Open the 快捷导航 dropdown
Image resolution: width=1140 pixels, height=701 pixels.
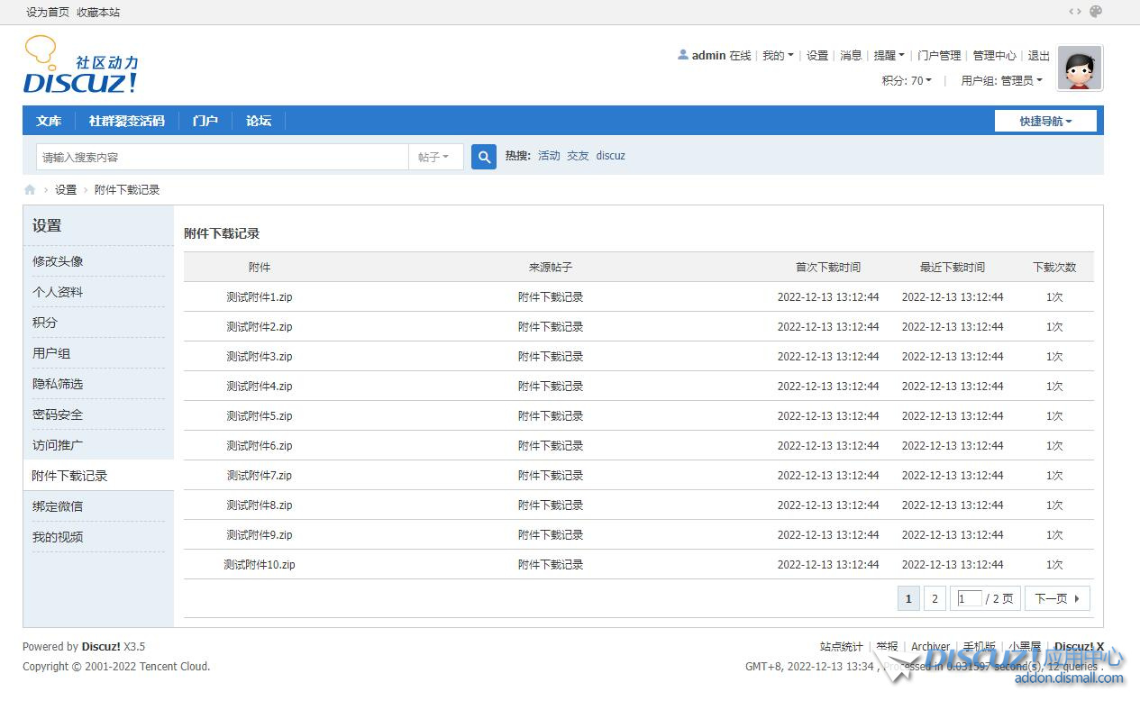tap(1045, 121)
